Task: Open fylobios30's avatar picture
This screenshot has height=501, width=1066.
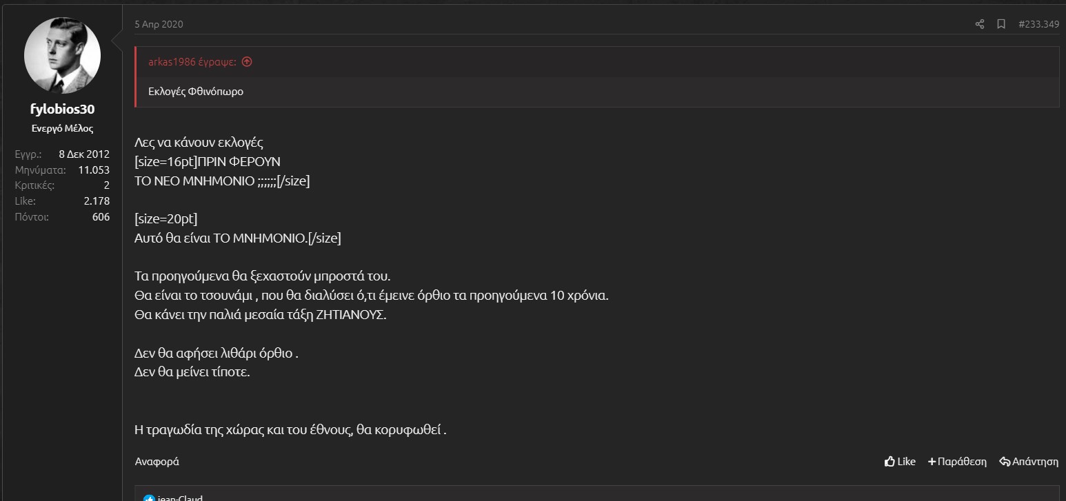Action: click(62, 57)
